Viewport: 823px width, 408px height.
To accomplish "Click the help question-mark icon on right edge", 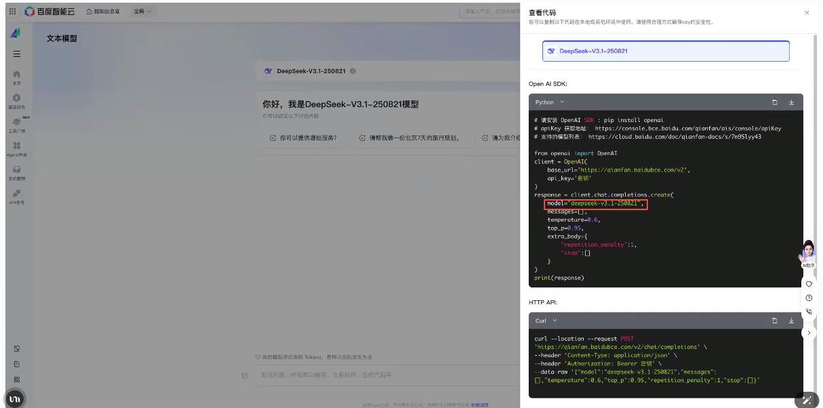I will (809, 298).
